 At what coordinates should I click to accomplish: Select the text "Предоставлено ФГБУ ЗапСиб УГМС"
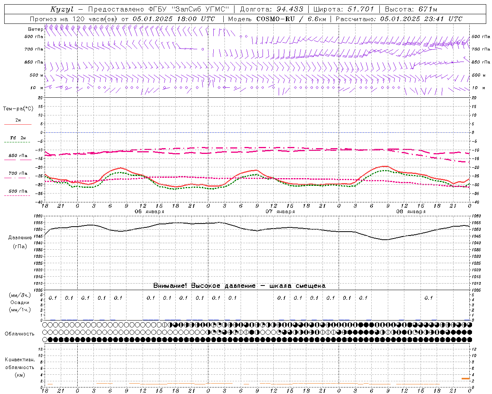[x=158, y=9]
